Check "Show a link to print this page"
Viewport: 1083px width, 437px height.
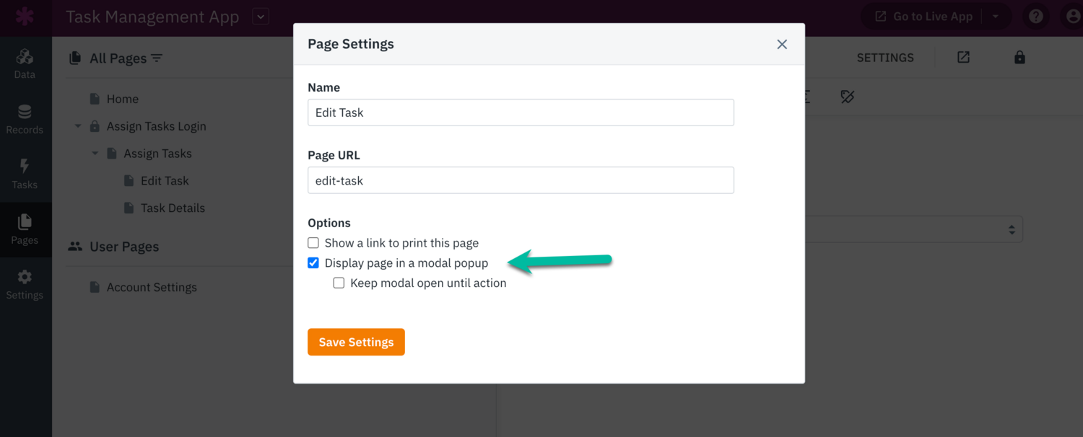(313, 243)
